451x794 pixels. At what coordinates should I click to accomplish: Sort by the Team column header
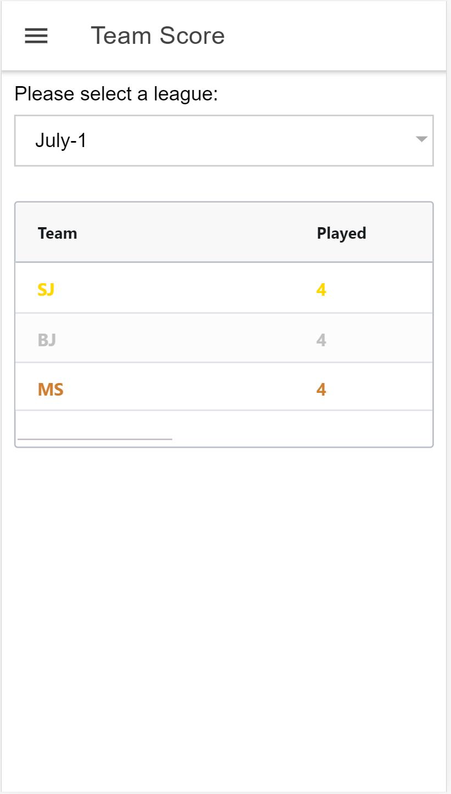tap(58, 233)
